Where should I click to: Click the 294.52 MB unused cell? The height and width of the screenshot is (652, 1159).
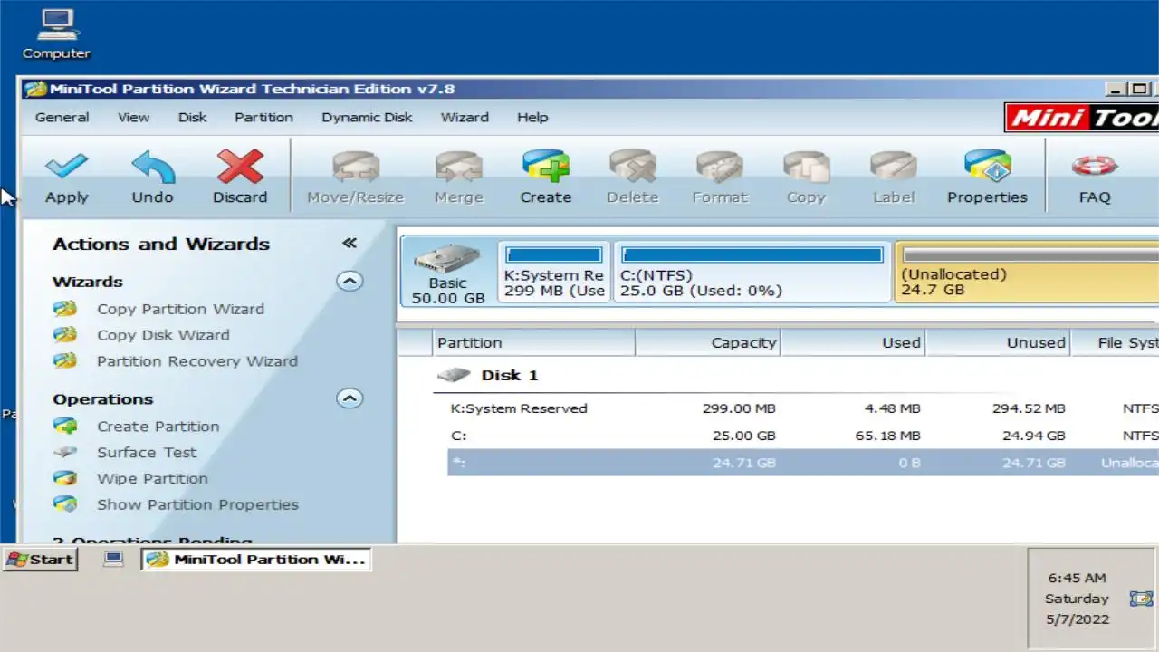(x=1029, y=408)
